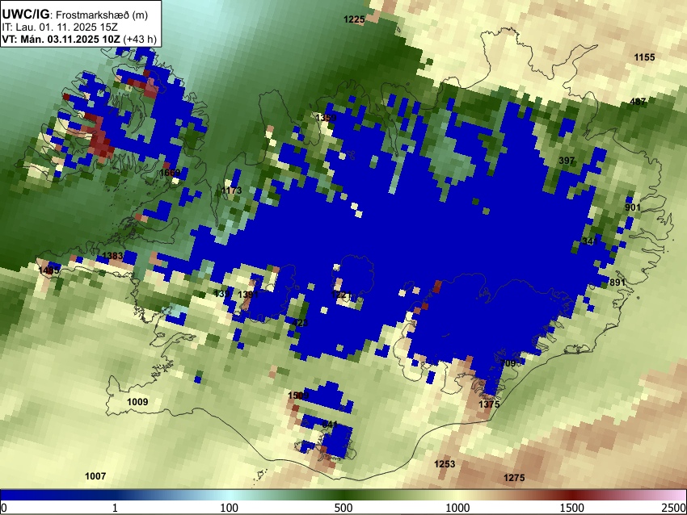Click the 1485 label near the western tip

[48, 270]
